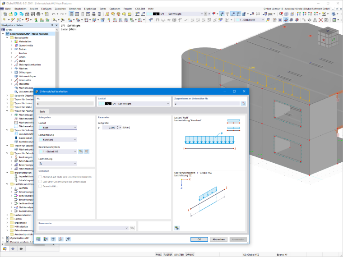Click the function fx icon in dialog footer
Viewport: 343px width, 257px height.
pos(68,239)
